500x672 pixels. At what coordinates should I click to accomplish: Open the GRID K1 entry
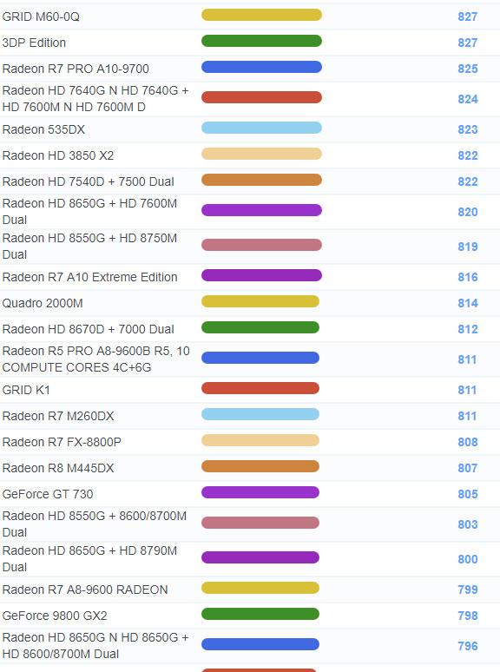pos(26,391)
